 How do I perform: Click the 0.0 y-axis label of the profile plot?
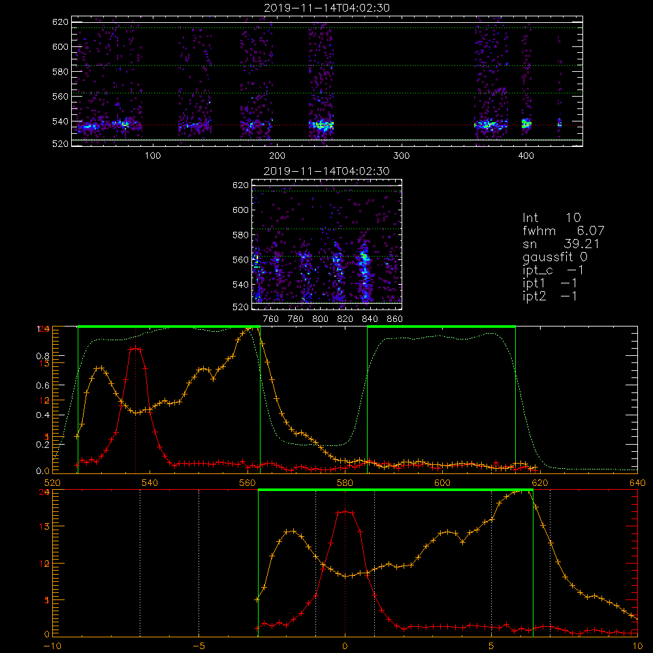point(43,471)
